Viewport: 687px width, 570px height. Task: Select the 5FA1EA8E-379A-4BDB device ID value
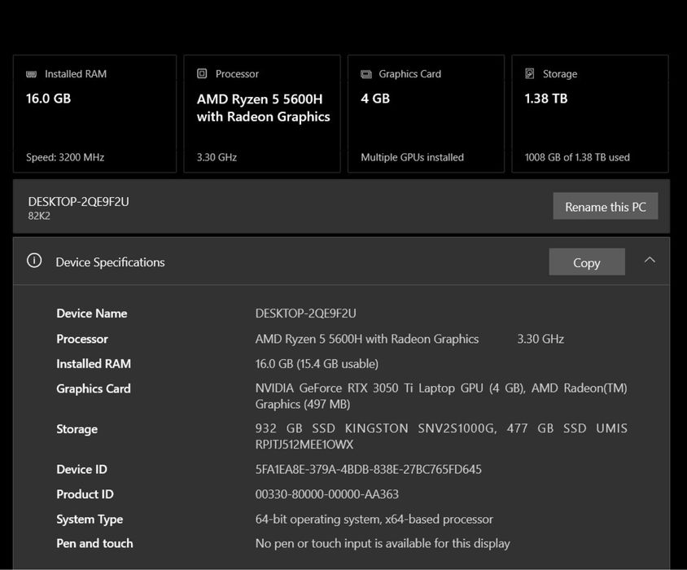pos(368,470)
